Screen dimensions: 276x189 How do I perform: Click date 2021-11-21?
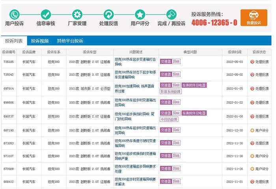pyautogui.click(x=235, y=182)
